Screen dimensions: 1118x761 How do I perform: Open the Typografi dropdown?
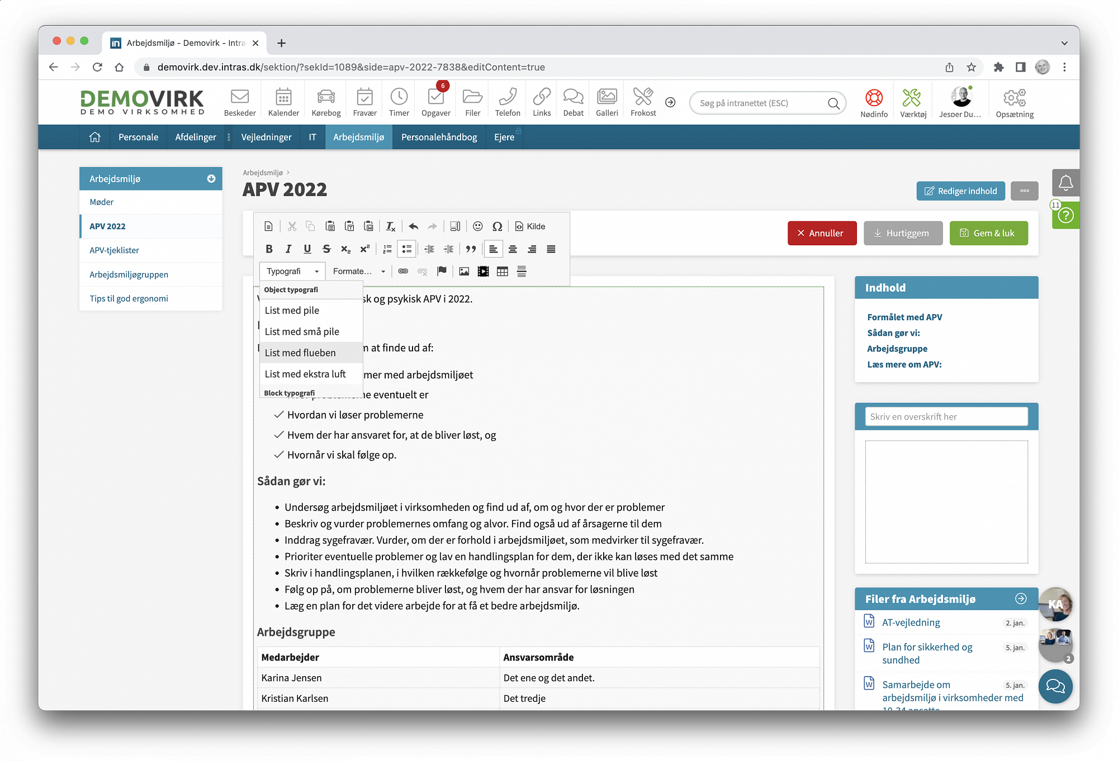(x=292, y=272)
